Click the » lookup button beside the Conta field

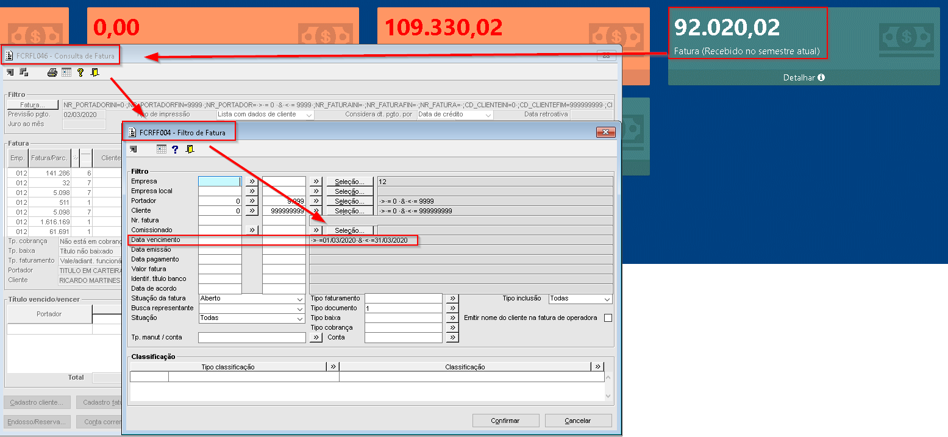[x=452, y=338]
